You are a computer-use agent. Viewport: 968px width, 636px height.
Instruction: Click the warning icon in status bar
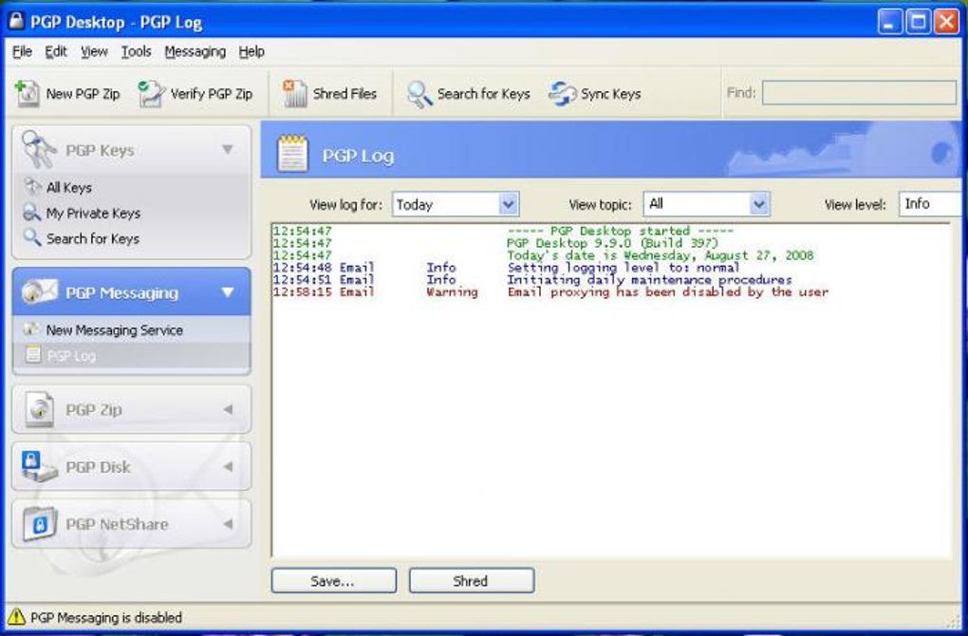pos(16,617)
